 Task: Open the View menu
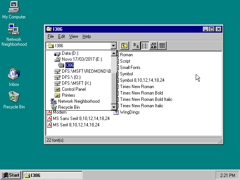pyautogui.click(x=73, y=36)
